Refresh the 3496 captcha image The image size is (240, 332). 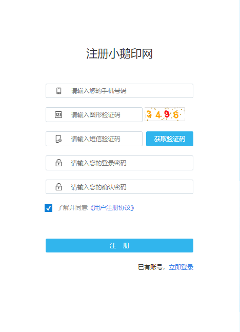click(165, 114)
